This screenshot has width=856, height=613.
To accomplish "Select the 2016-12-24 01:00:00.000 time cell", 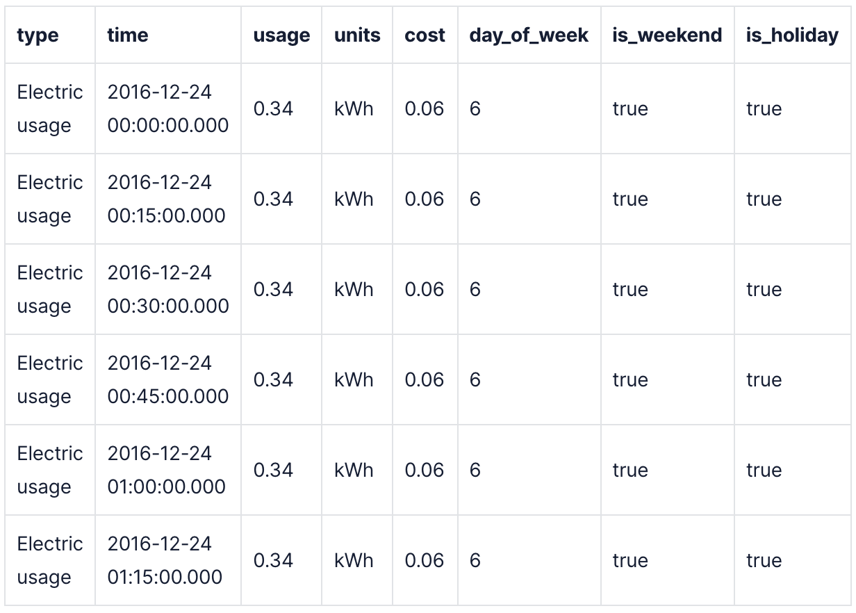I will point(167,470).
